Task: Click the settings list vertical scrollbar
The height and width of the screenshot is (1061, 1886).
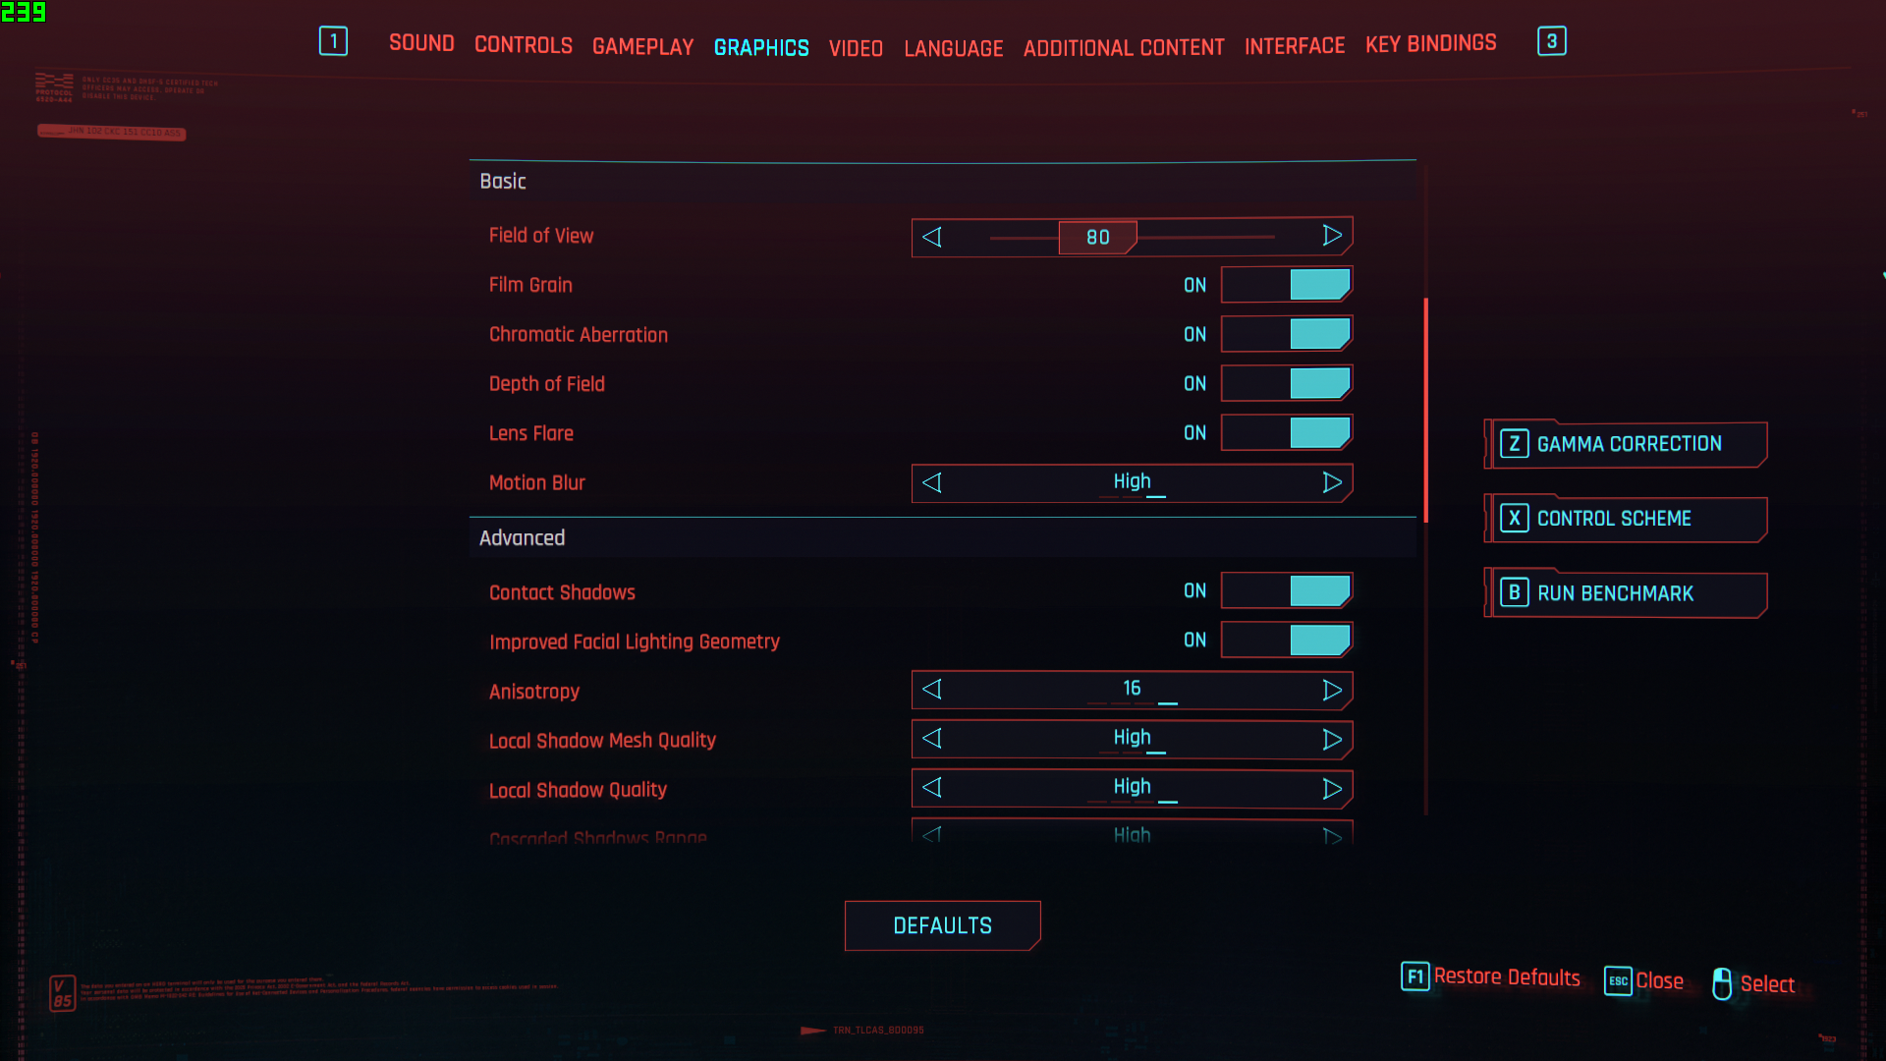Action: (1425, 409)
